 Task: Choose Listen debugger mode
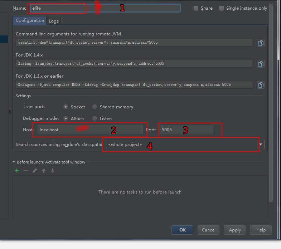tap(95, 118)
